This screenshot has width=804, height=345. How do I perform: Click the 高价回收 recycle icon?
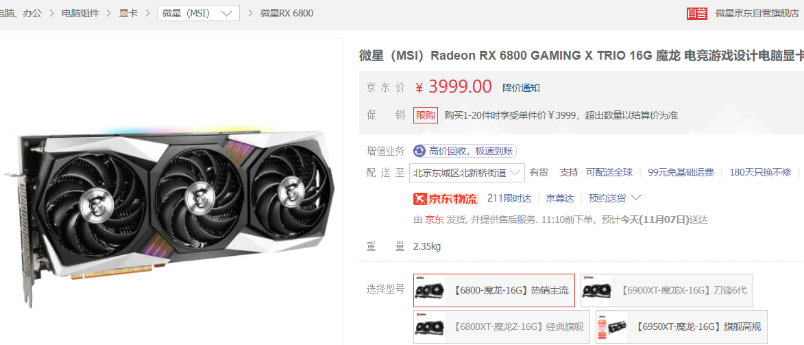point(419,151)
